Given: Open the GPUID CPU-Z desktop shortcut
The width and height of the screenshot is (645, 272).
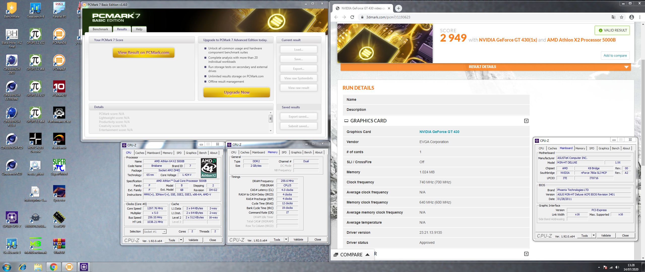Looking at the screenshot, I should 12,220.
